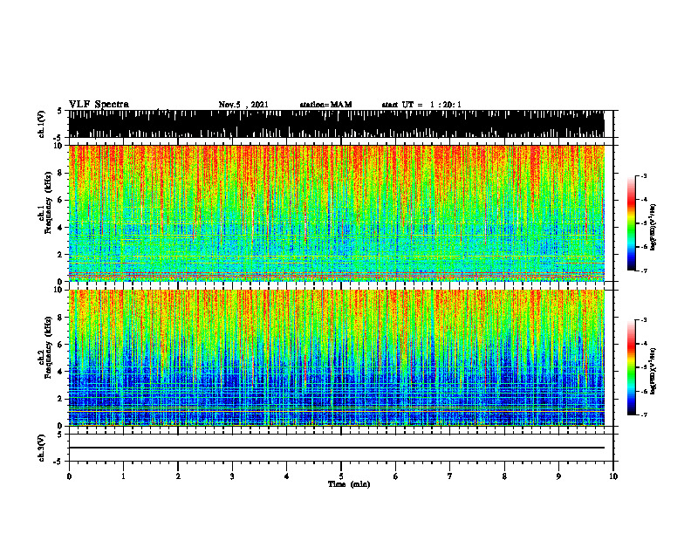This screenshot has width=691, height=534.
Task: Select the ch.3(V) axis label
Action: pos(42,448)
